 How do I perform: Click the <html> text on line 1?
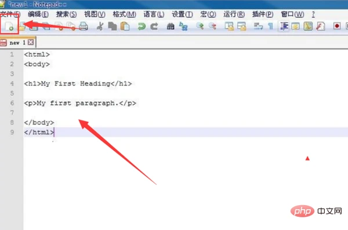tap(37, 54)
